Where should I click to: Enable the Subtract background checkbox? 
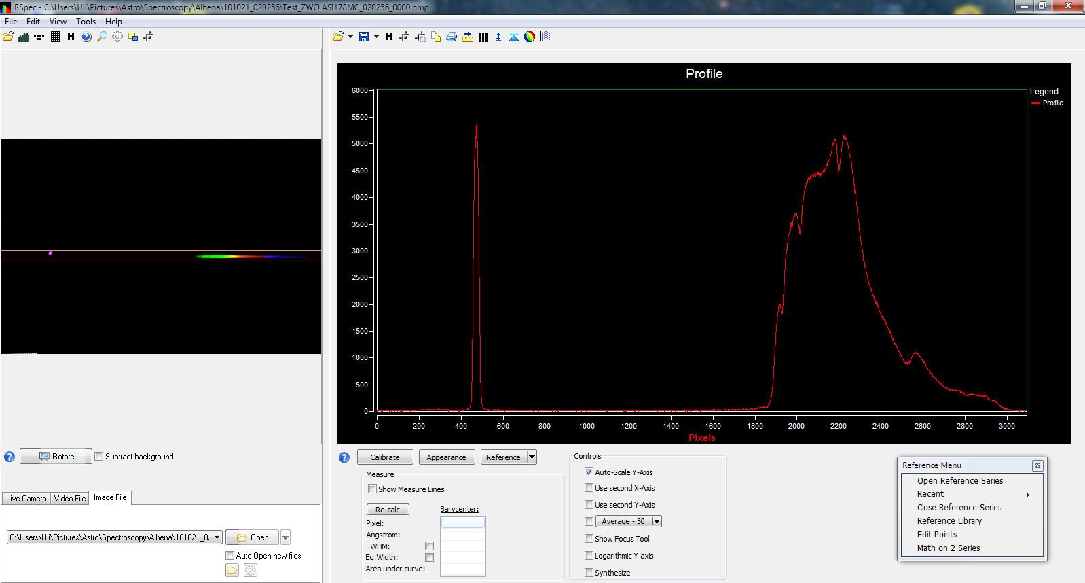click(x=99, y=457)
